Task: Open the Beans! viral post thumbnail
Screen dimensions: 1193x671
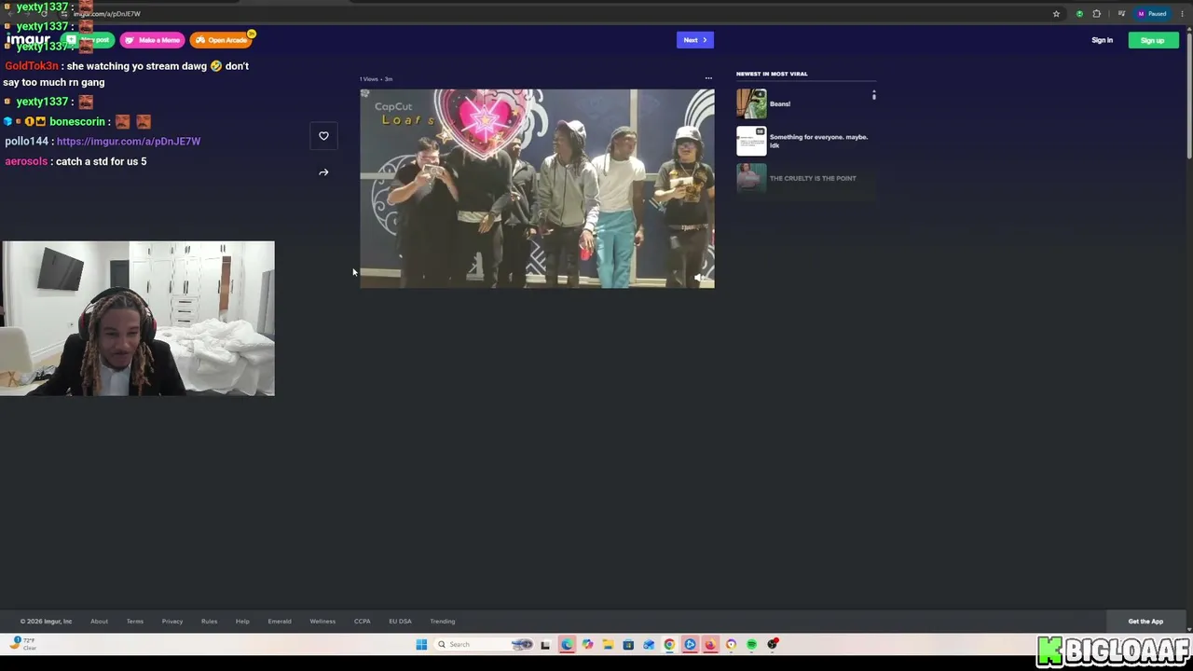Action: (751, 103)
